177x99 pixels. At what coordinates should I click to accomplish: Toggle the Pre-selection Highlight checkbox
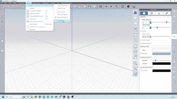(28, 11)
